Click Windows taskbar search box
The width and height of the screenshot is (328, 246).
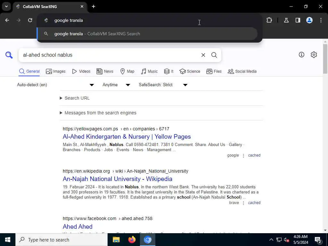tap(61, 240)
